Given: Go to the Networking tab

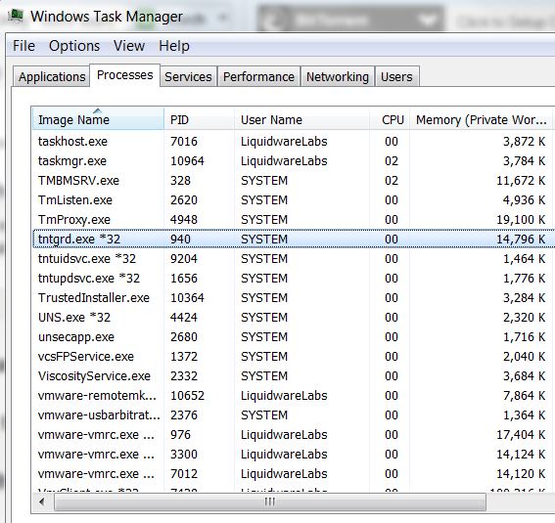Looking at the screenshot, I should (x=338, y=76).
